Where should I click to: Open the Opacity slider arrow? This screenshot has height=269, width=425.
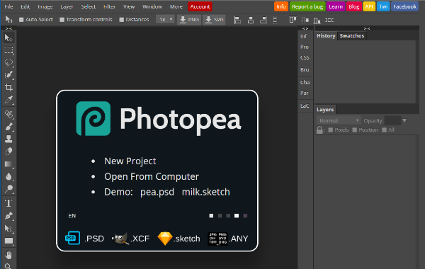[404, 120]
